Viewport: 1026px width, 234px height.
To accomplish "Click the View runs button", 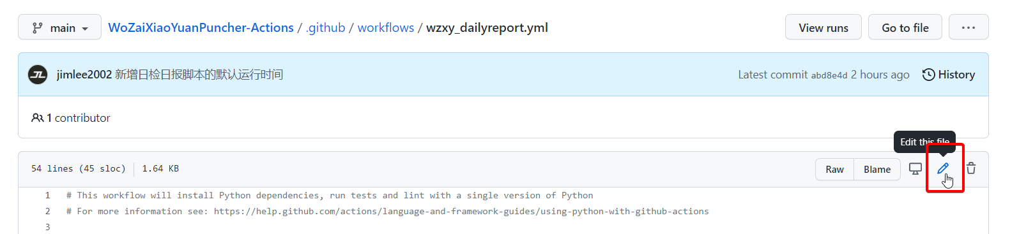I will coord(823,27).
